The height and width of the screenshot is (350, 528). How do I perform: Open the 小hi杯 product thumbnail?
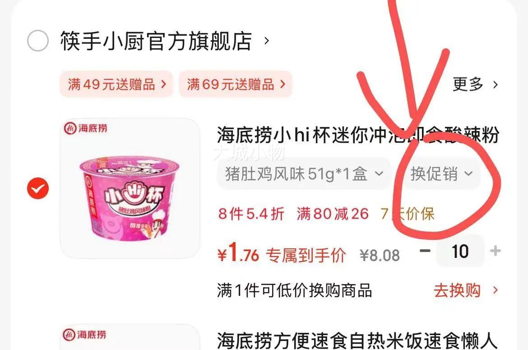coord(130,188)
